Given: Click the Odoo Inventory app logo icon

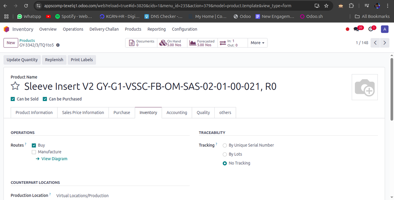Looking at the screenshot, I should click(x=7, y=29).
